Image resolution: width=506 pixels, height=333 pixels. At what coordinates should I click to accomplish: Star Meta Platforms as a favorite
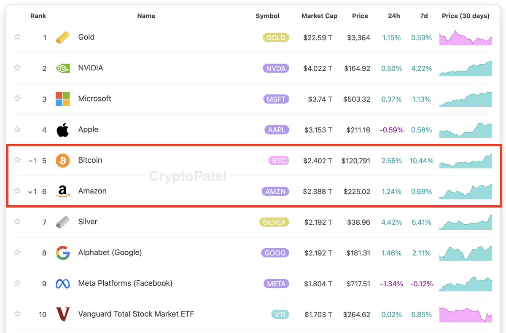click(x=17, y=283)
